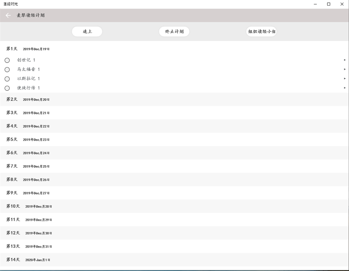Open 以斯拉记 1 via its arrow
Screen dimensions: 349x271
pos(344,78)
